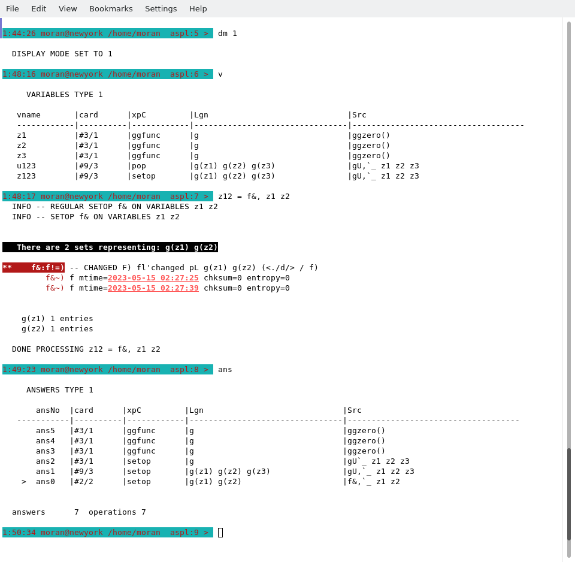Click the underlined timestamp 2023-05-15 02:27:39
The height and width of the screenshot is (562, 575).
click(x=153, y=288)
